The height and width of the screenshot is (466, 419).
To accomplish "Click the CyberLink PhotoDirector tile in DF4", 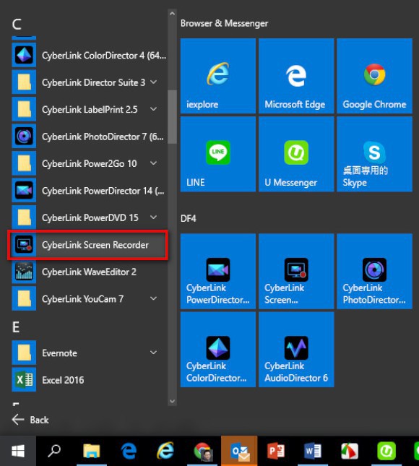I will (x=374, y=272).
